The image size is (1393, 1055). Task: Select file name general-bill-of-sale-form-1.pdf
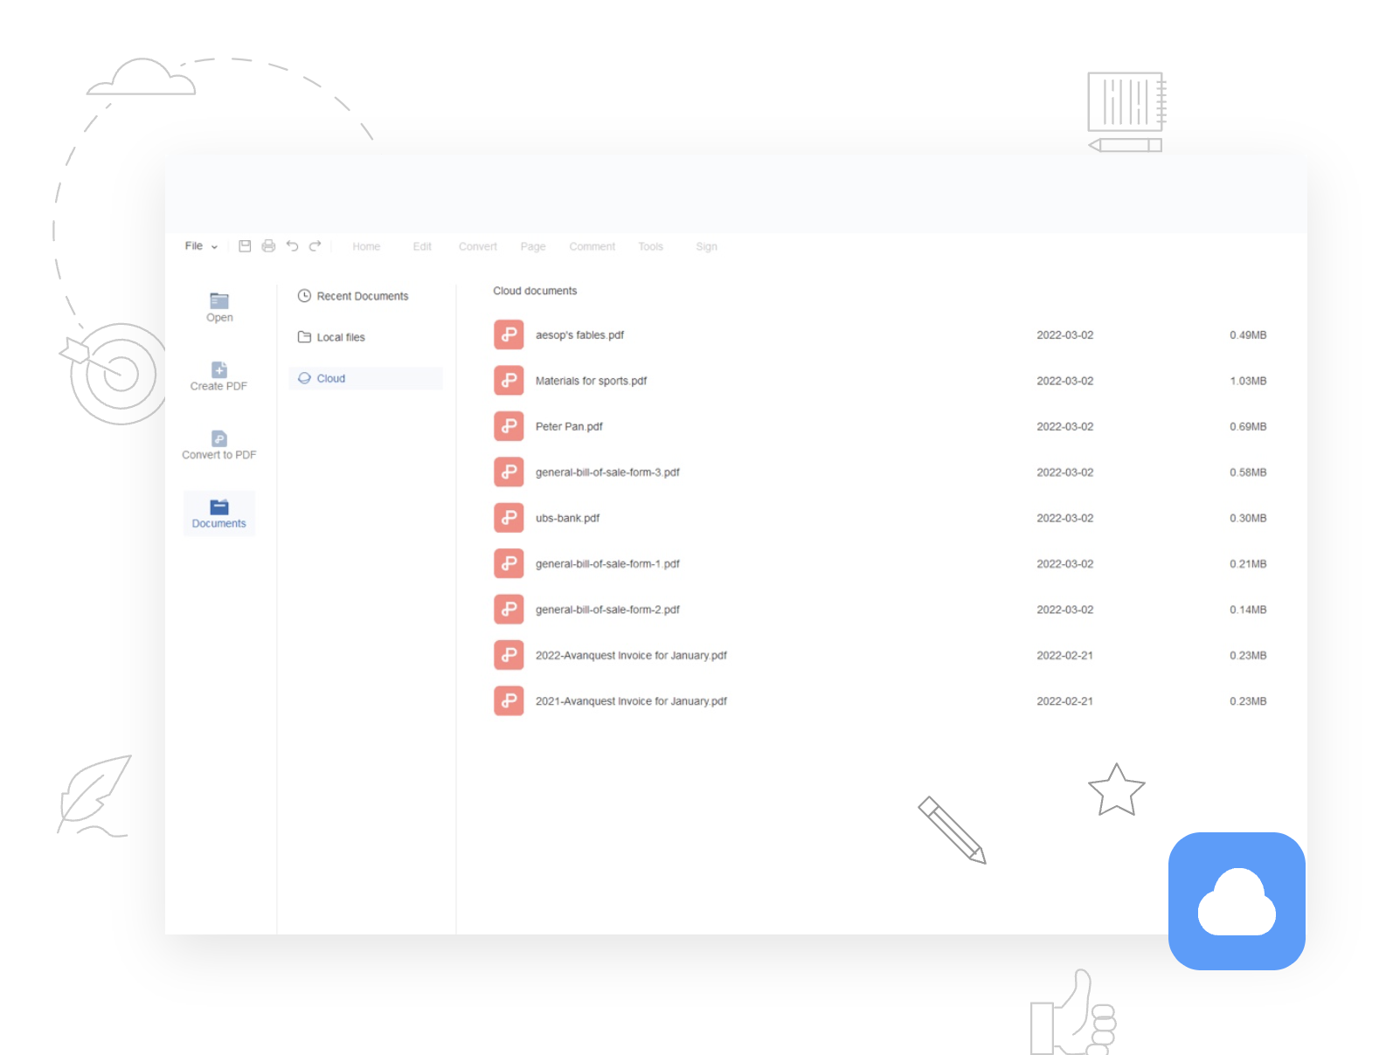click(x=607, y=564)
